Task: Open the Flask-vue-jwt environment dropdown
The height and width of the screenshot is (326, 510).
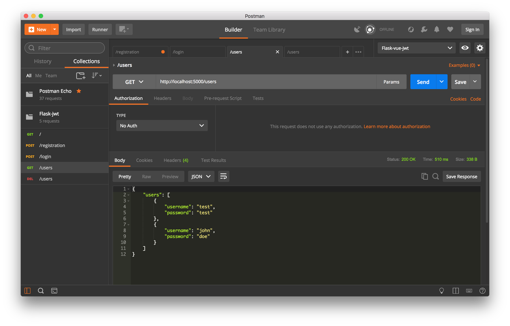Action: point(417,48)
